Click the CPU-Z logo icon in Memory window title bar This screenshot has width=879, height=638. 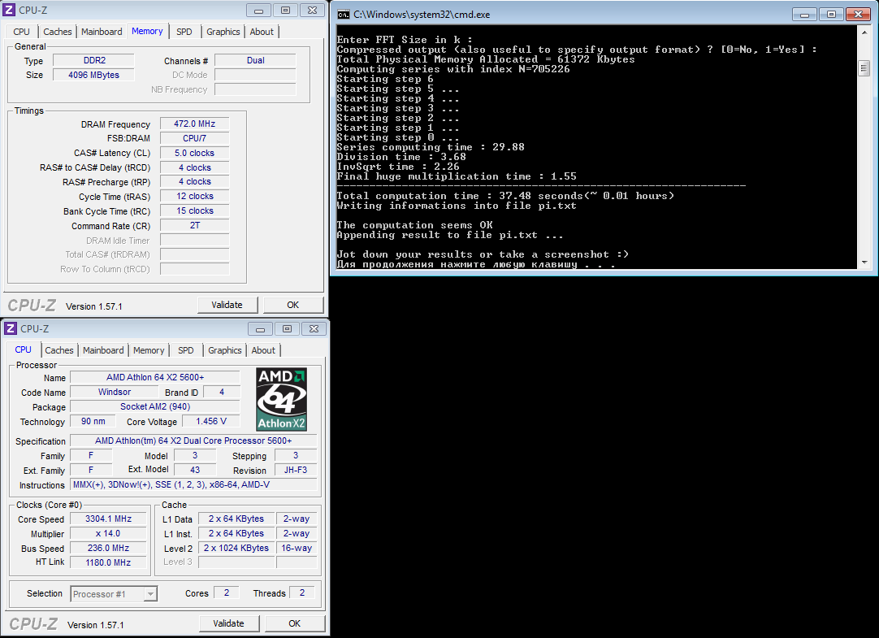click(9, 10)
